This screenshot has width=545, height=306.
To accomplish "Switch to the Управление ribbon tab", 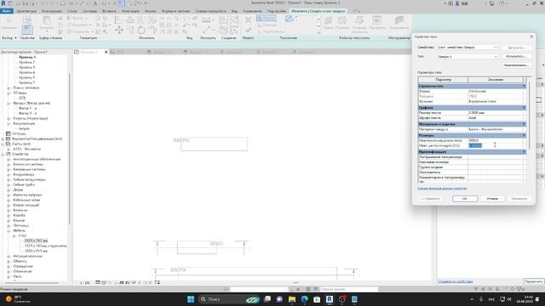I will (x=252, y=11).
